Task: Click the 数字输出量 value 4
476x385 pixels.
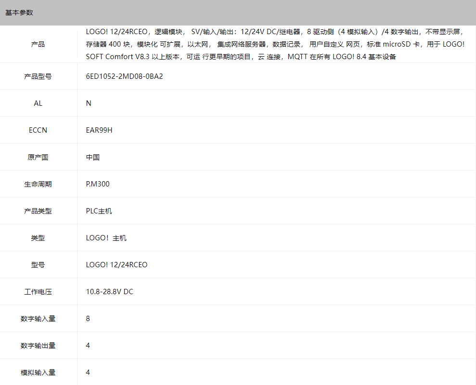Action: pyautogui.click(x=88, y=346)
